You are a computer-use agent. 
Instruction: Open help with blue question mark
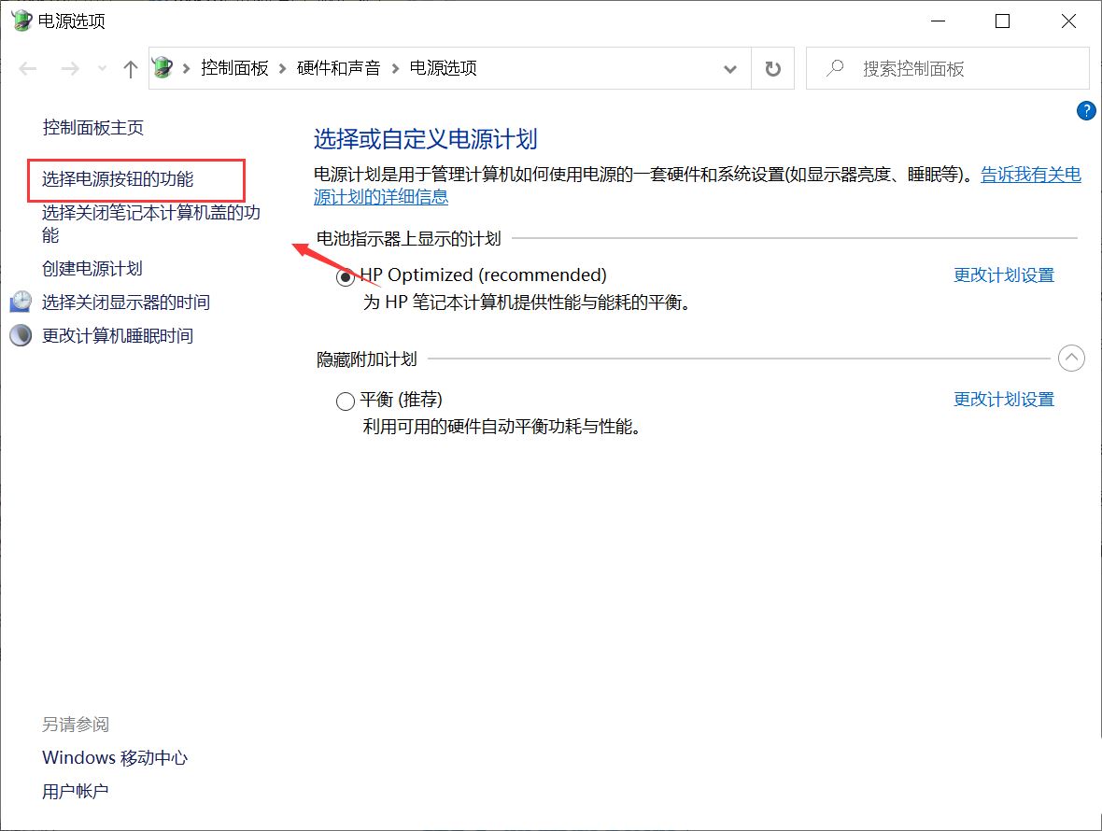point(1086,111)
